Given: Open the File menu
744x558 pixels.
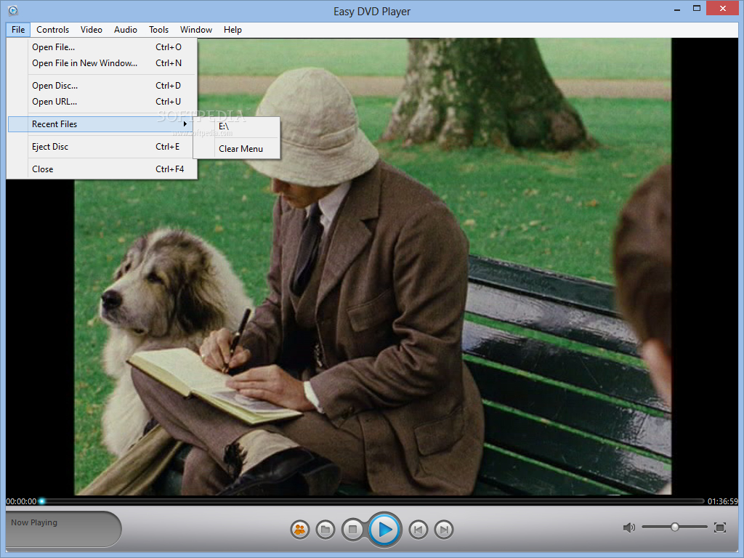Looking at the screenshot, I should (x=18, y=29).
